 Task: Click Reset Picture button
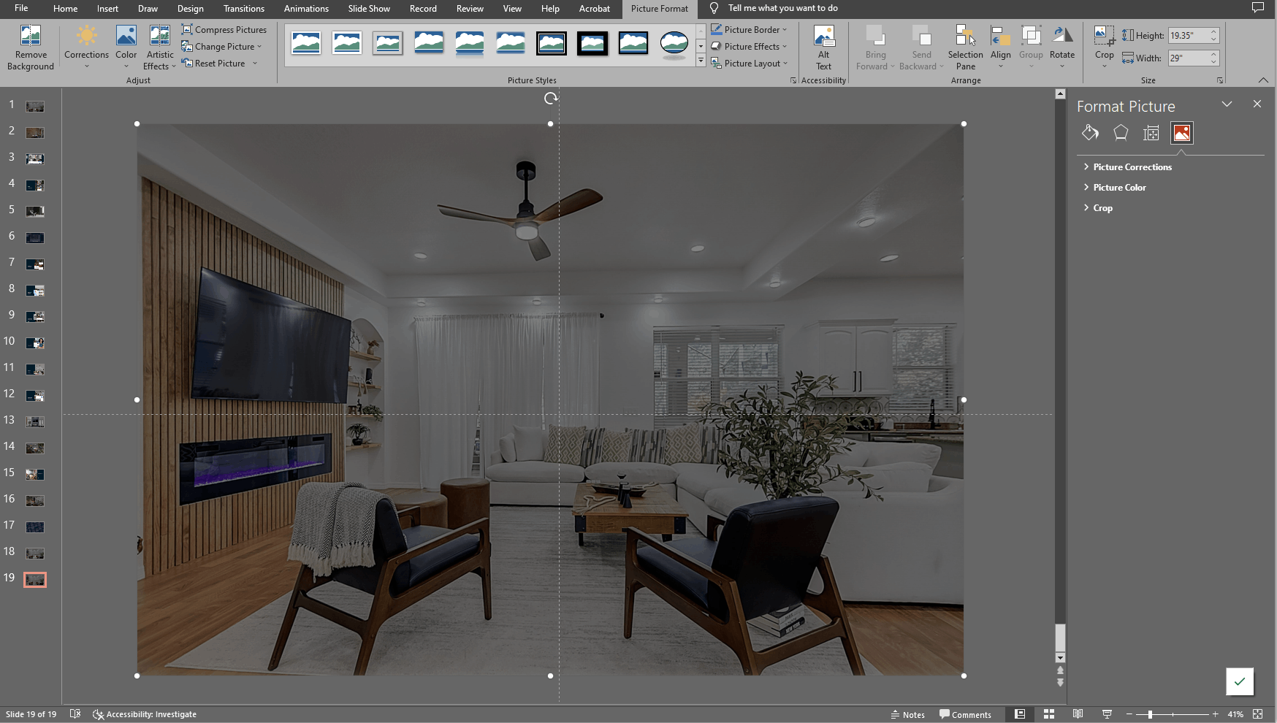pos(214,64)
